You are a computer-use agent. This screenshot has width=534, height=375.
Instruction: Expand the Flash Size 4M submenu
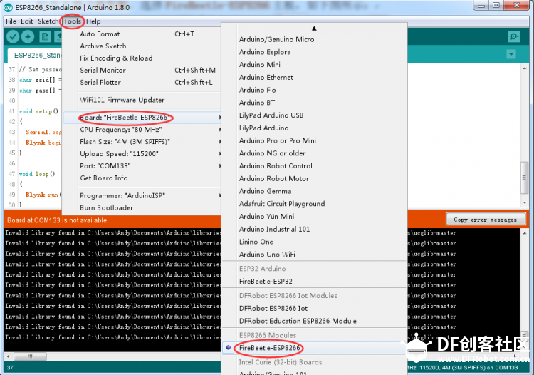pos(142,142)
